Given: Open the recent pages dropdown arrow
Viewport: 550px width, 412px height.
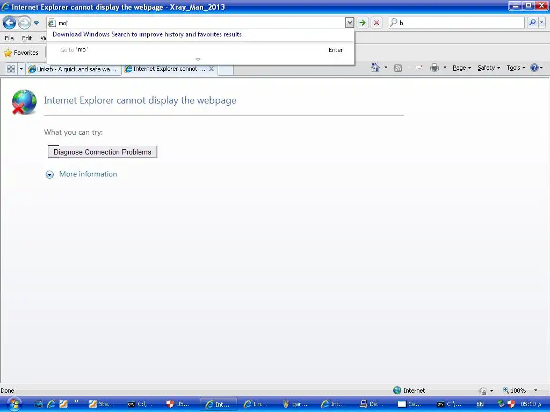Looking at the screenshot, I should pos(36,23).
